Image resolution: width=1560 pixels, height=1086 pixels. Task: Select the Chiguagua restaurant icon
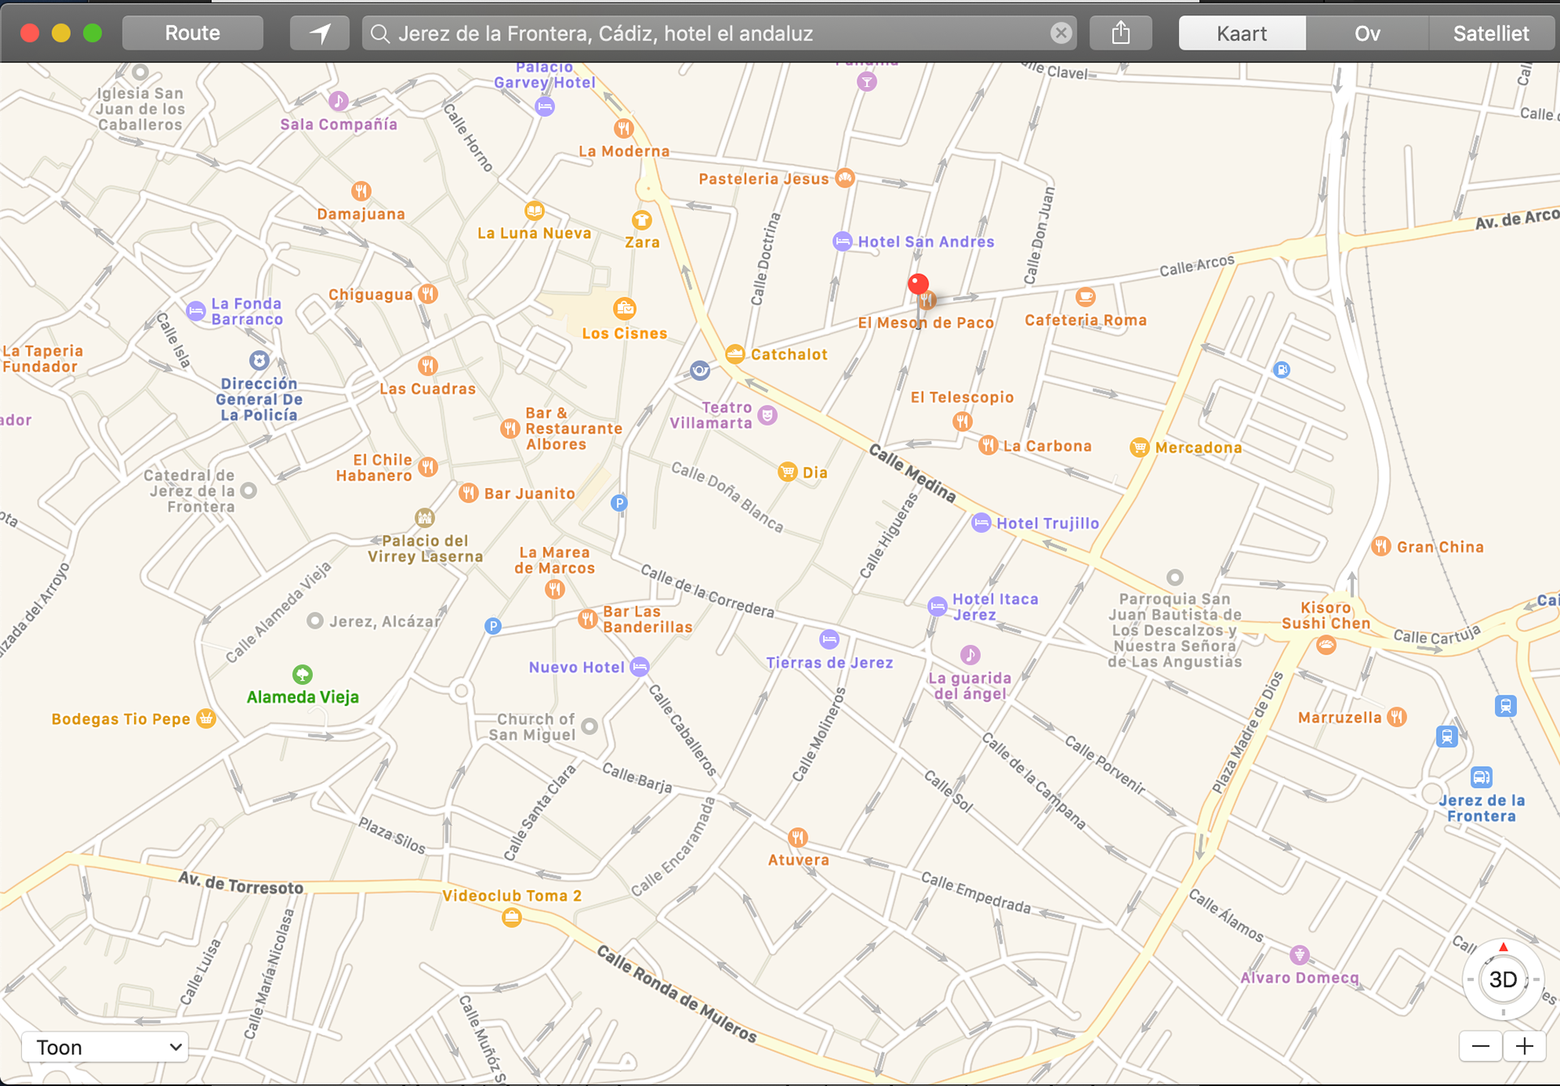tap(428, 294)
